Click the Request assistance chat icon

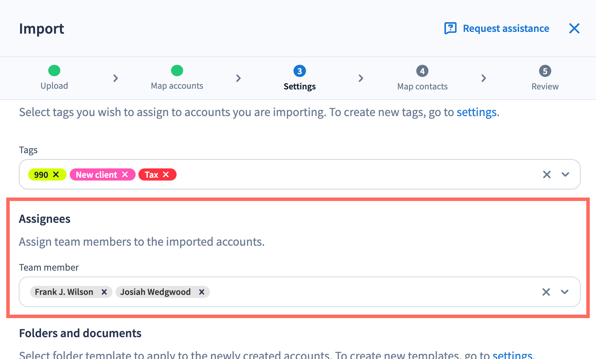(450, 28)
